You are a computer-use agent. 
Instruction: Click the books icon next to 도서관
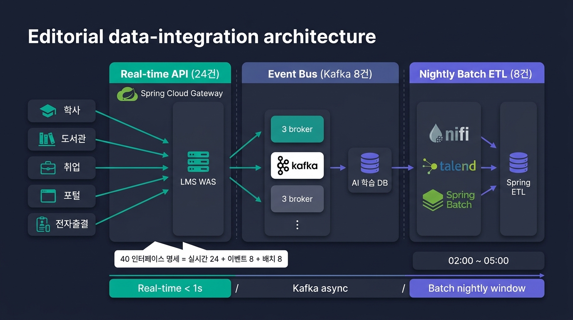pyautogui.click(x=47, y=139)
